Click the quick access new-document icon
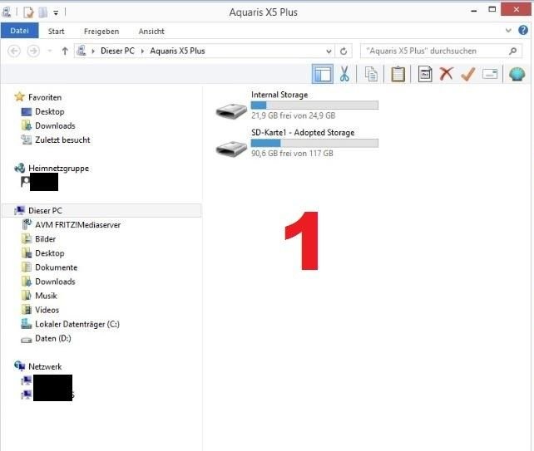The image size is (534, 451). tap(28, 12)
